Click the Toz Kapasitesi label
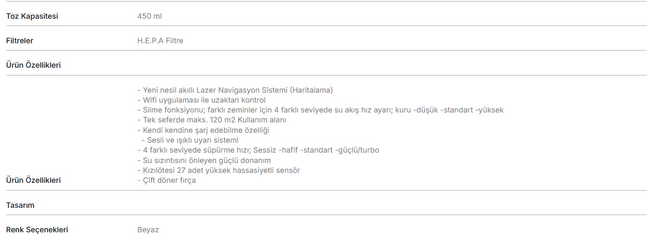Image resolution: width=647 pixels, height=238 pixels. click(x=32, y=16)
